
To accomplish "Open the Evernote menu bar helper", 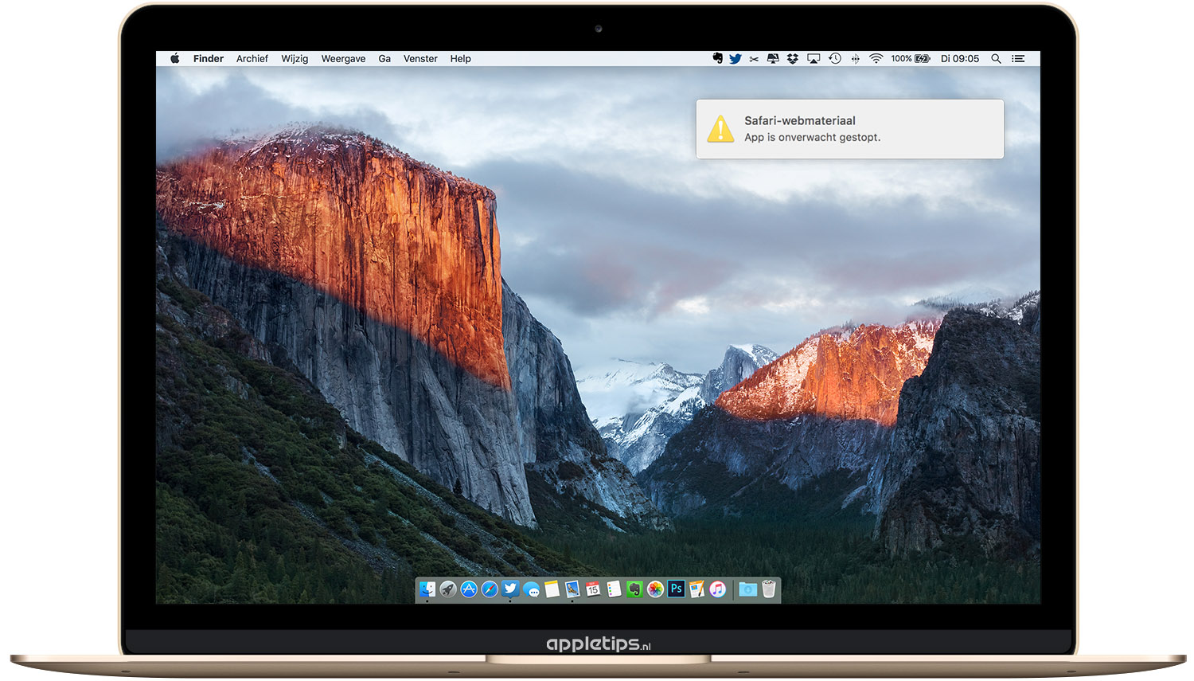I will pyautogui.click(x=719, y=58).
